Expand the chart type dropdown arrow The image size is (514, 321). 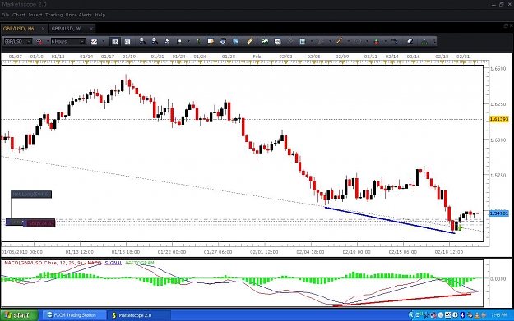click(103, 42)
